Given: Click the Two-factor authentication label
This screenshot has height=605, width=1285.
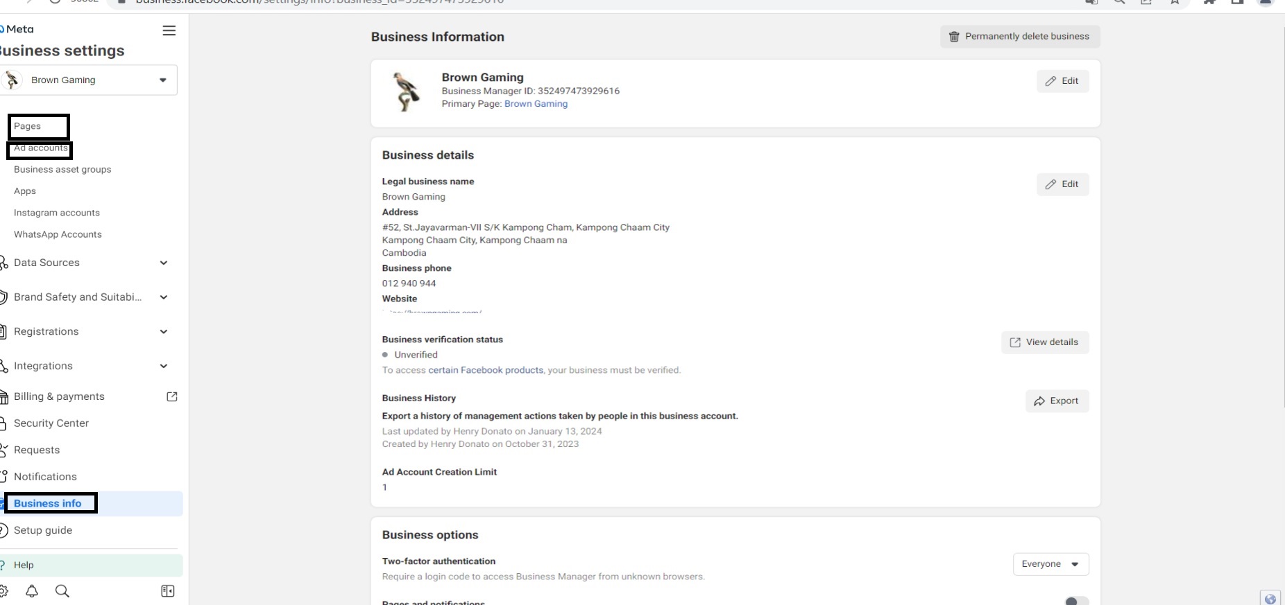Looking at the screenshot, I should pyautogui.click(x=439, y=561).
